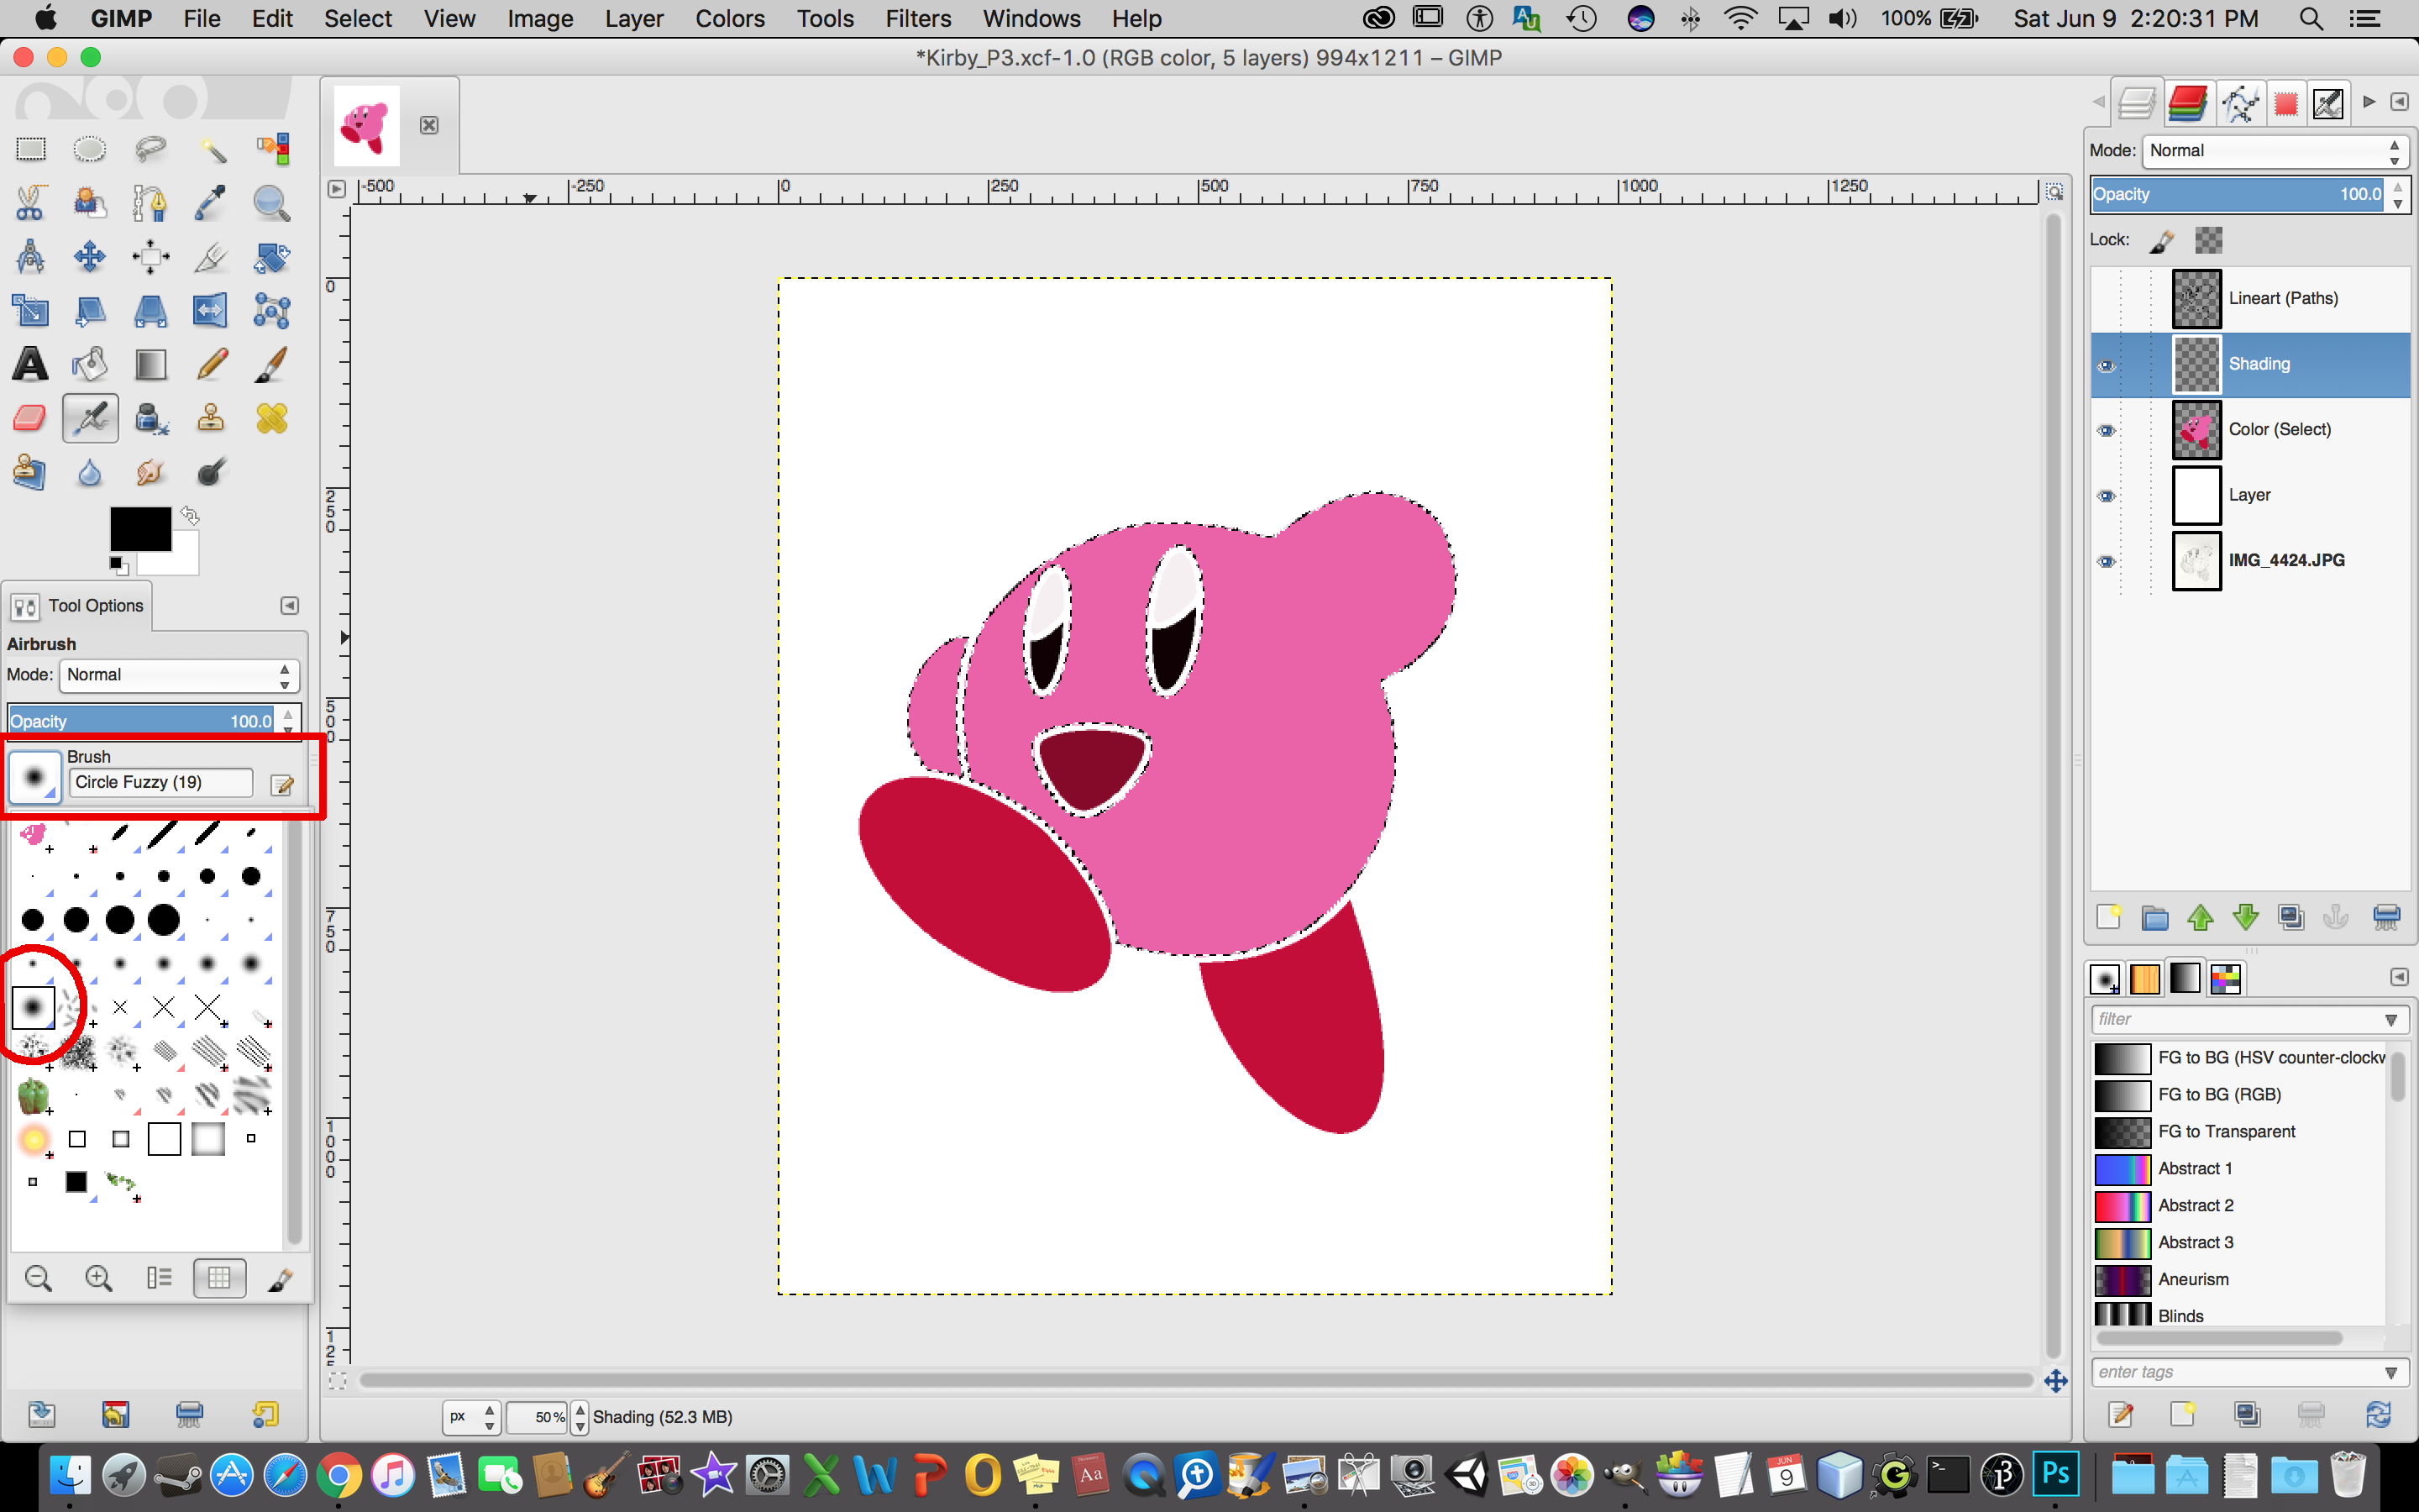Viewport: 2419px width, 1512px height.
Task: Open the Layer menu
Action: [634, 19]
